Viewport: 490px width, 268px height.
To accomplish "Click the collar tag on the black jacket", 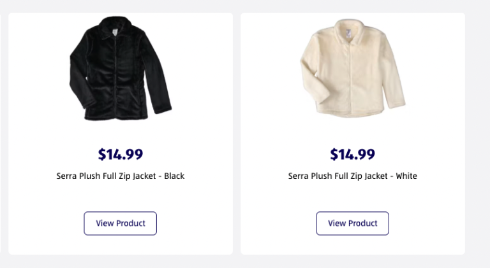I will pos(115,32).
